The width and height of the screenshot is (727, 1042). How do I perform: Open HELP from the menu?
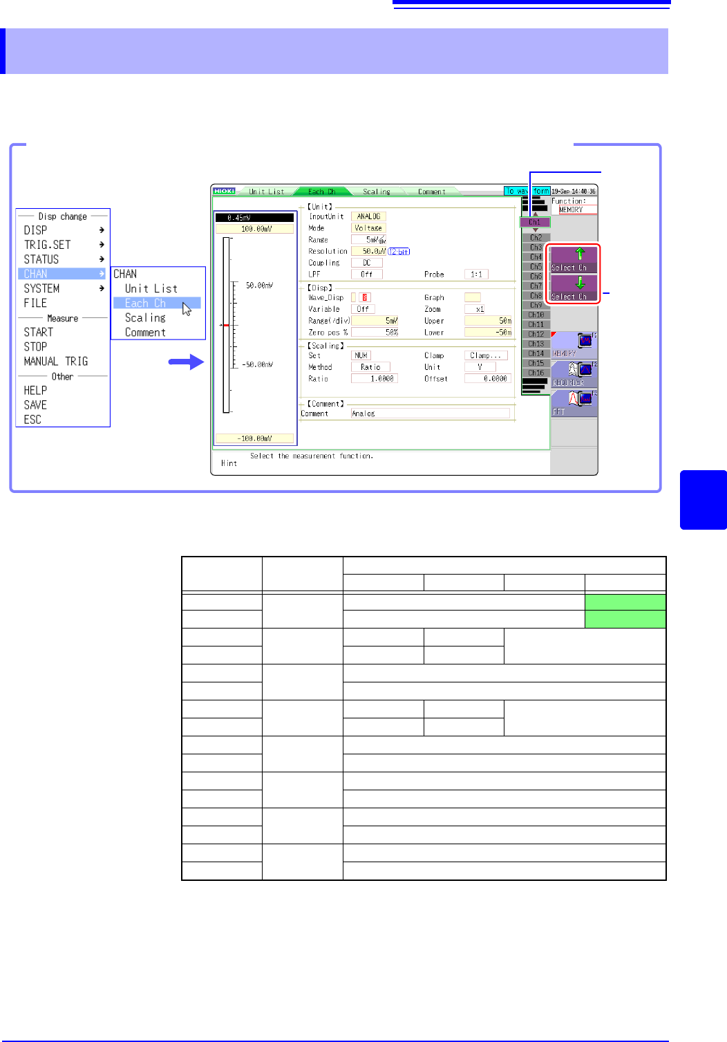tap(35, 390)
